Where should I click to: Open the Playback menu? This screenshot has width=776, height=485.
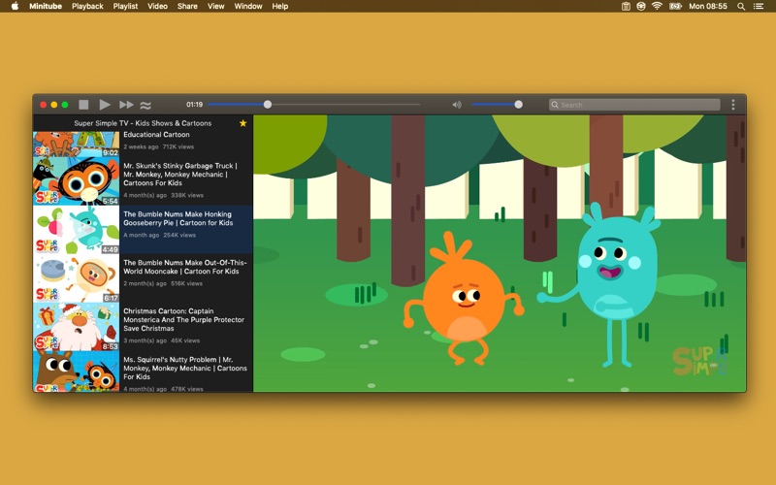click(x=87, y=6)
